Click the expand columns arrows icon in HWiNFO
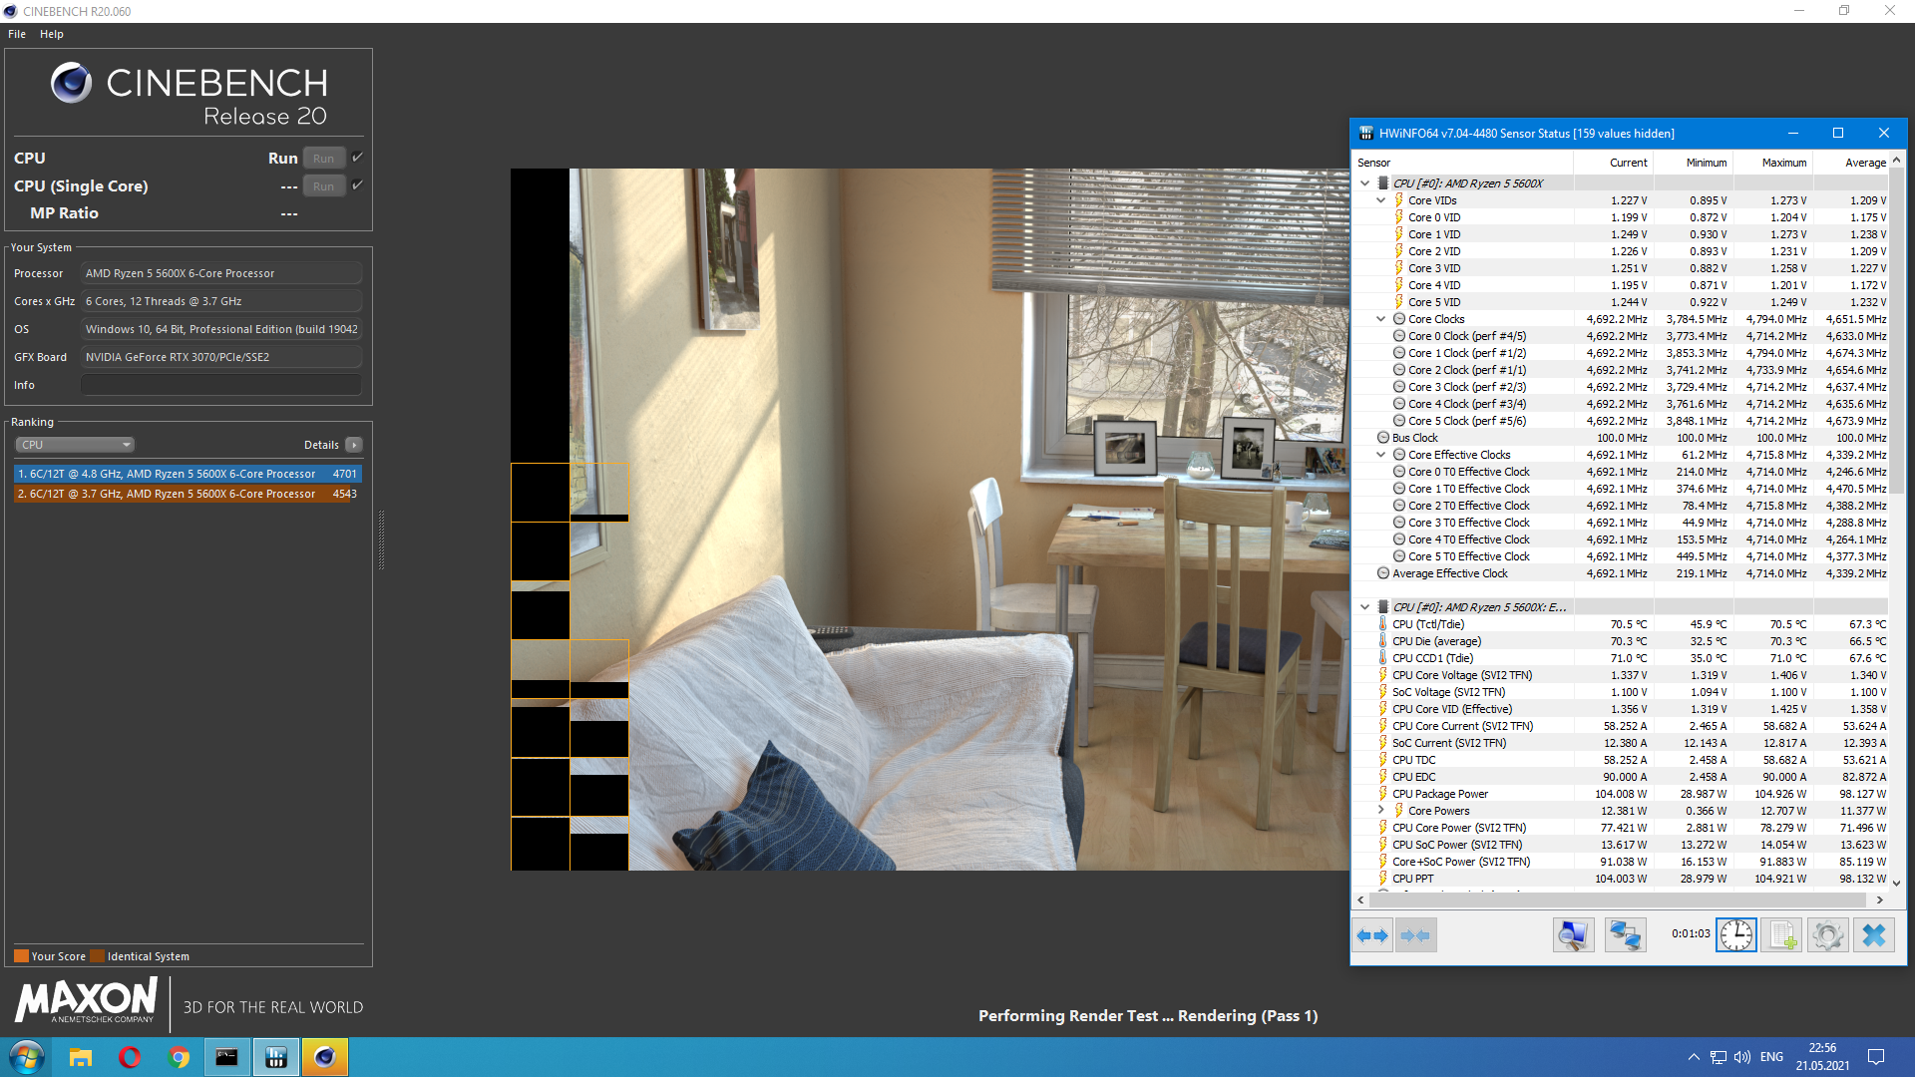Viewport: 1915px width, 1077px height. (1372, 935)
